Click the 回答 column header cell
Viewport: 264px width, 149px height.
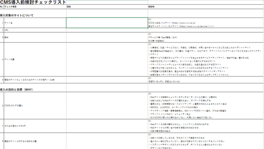click(106, 7)
